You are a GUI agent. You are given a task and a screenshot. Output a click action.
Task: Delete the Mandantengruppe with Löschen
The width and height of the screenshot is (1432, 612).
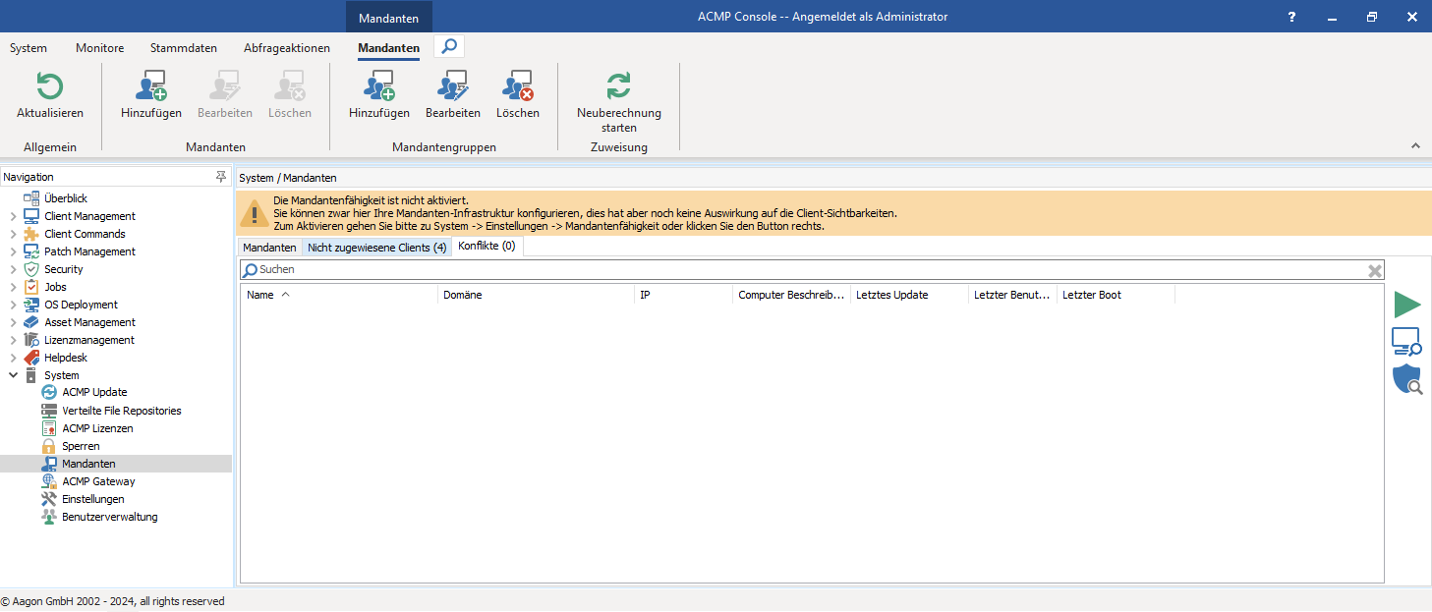(x=517, y=87)
